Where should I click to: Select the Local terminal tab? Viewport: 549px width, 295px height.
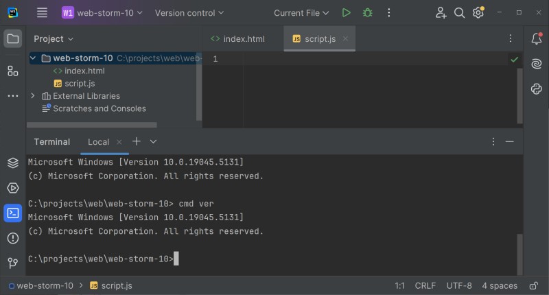pyautogui.click(x=98, y=142)
